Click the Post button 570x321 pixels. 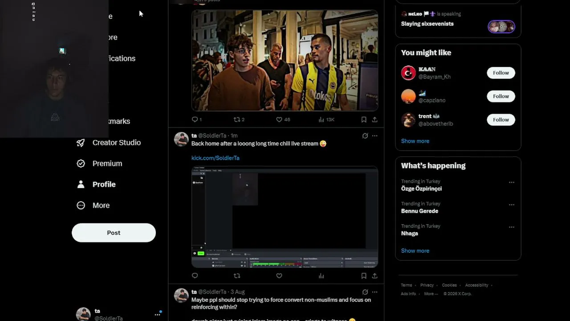click(114, 233)
